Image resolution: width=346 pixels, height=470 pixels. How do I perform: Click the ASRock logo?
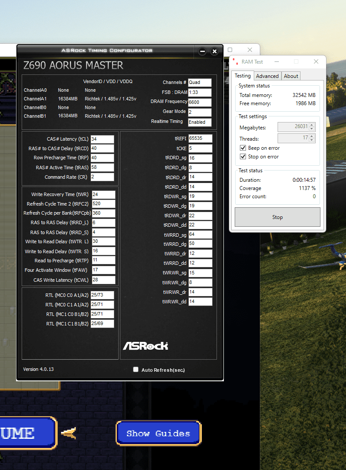click(x=146, y=346)
